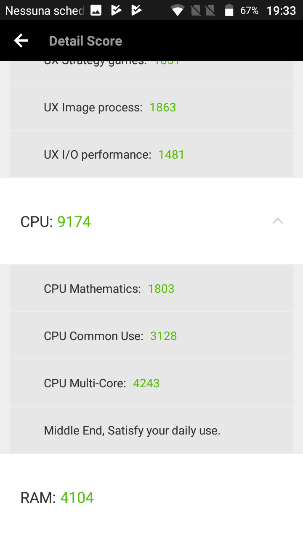Viewport: 303px width, 540px height.
Task: Select the CPU Multi-Core score row
Action: [151, 383]
